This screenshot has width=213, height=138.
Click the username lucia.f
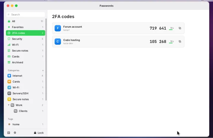pyautogui.click(x=66, y=30)
